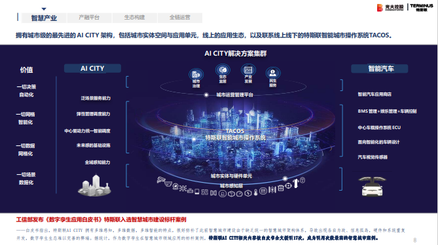Click the red logo at top right
This screenshot has width=438, height=245.
click(380, 8)
